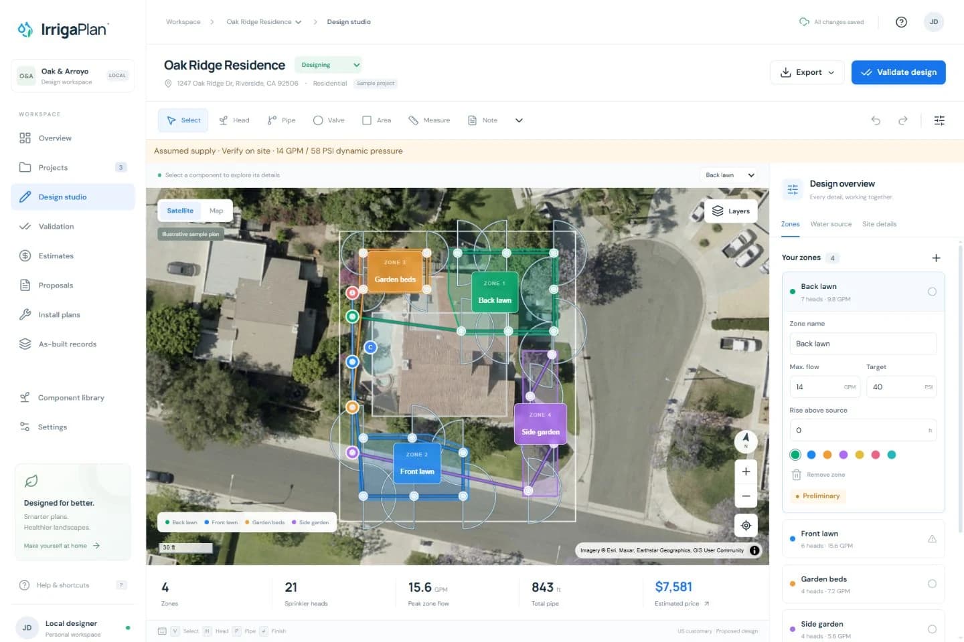Edit the Target PSI field
The height and width of the screenshot is (642, 964).
coord(901,387)
